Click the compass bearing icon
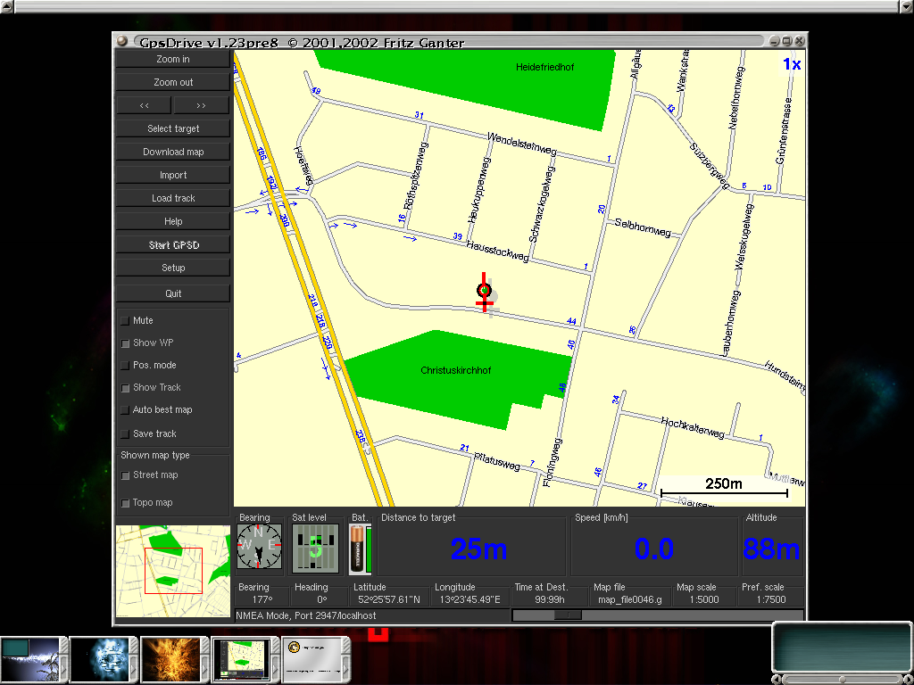This screenshot has height=685, width=914. point(260,547)
